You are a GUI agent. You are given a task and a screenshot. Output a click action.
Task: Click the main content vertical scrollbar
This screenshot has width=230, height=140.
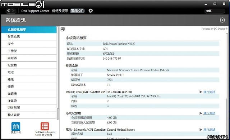click(227, 66)
